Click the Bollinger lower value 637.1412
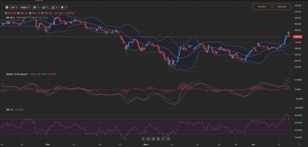Screen dimensions: 308x147 pyautogui.click(x=43, y=18)
